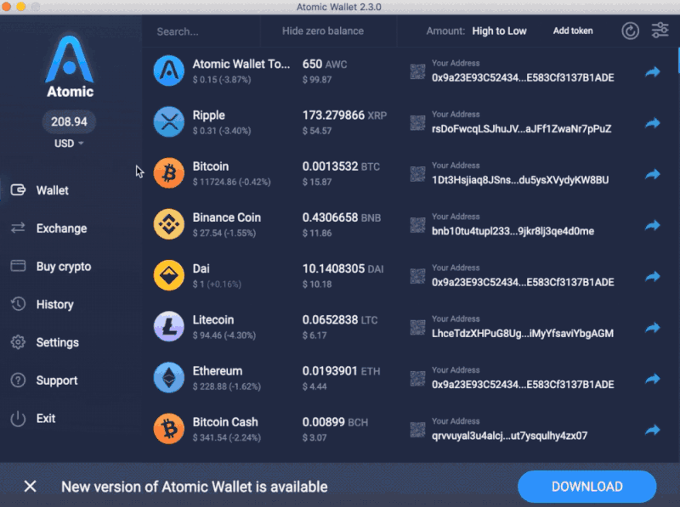
Task: Click the 650 AWC balance
Action: [325, 65]
